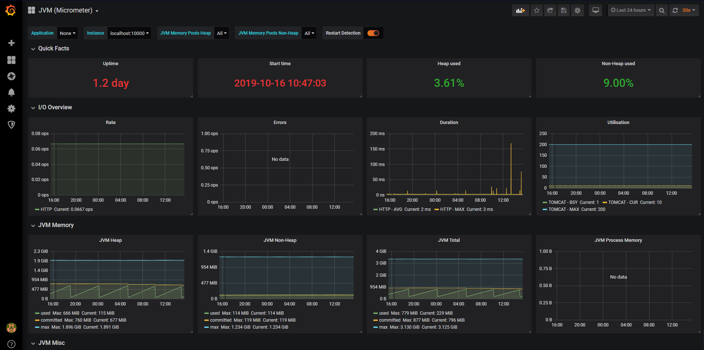Open the Start time panel title menu
The width and height of the screenshot is (704, 350).
pyautogui.click(x=280, y=64)
